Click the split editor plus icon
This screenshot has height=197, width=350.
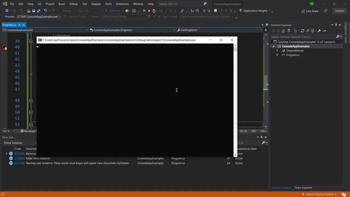coord(266,30)
